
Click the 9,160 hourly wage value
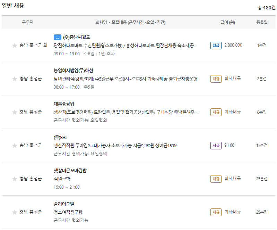(x=229, y=145)
